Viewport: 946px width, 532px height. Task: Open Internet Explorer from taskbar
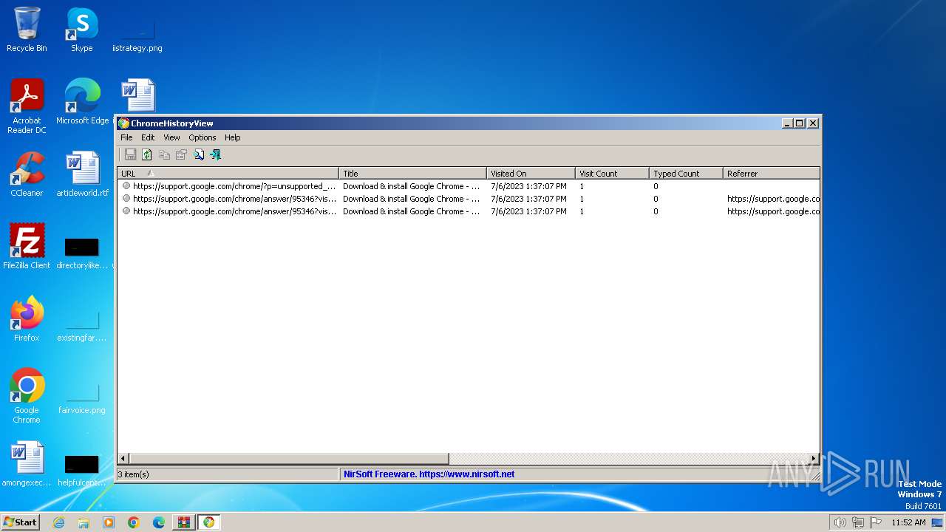(x=59, y=522)
